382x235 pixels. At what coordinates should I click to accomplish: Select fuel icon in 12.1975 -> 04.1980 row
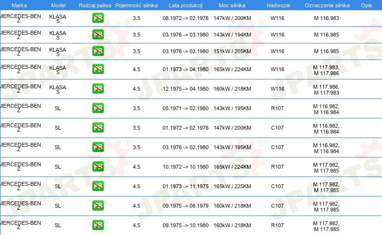point(98,88)
